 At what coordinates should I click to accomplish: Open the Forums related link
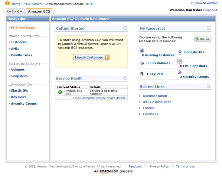coord(148,108)
